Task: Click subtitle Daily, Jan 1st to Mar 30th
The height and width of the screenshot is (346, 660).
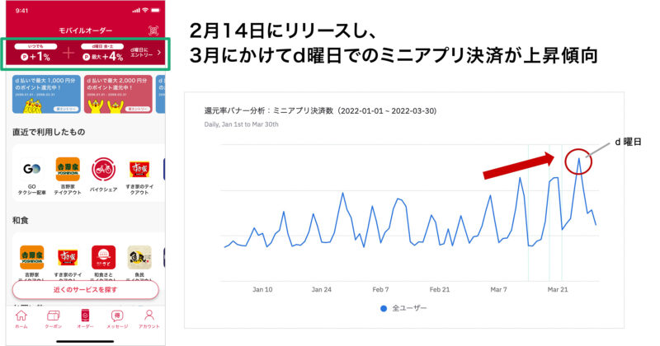Action: (x=241, y=124)
